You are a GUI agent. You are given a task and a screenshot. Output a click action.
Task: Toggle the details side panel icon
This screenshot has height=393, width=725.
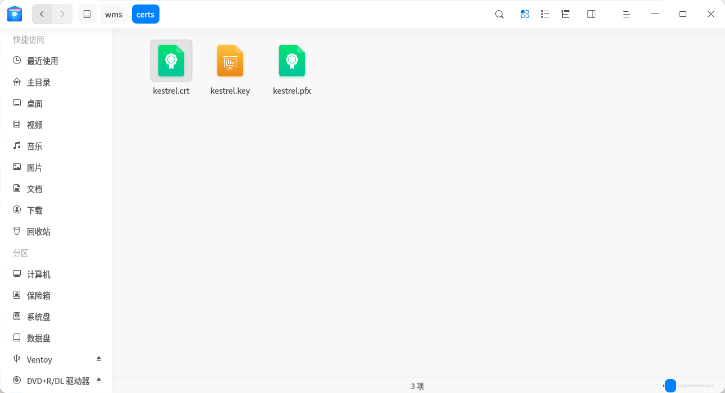click(591, 14)
